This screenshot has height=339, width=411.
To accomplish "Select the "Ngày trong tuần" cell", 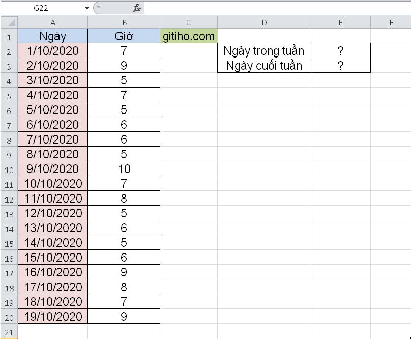I will click(263, 51).
